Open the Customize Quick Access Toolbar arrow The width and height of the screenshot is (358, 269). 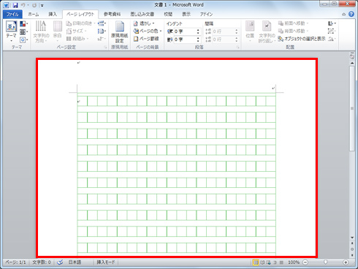point(42,5)
